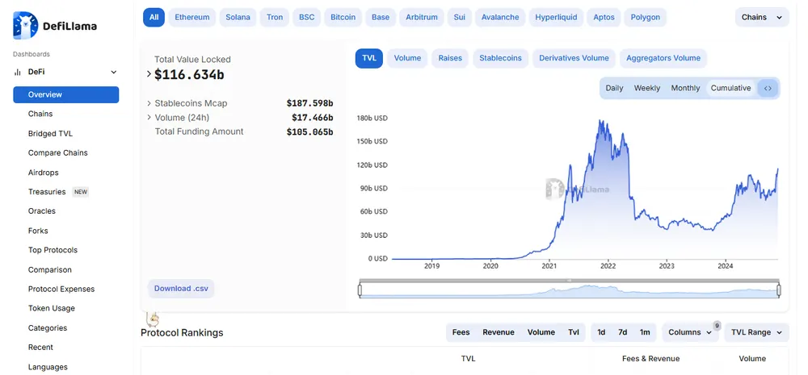Open Top Protocols page

tap(53, 250)
